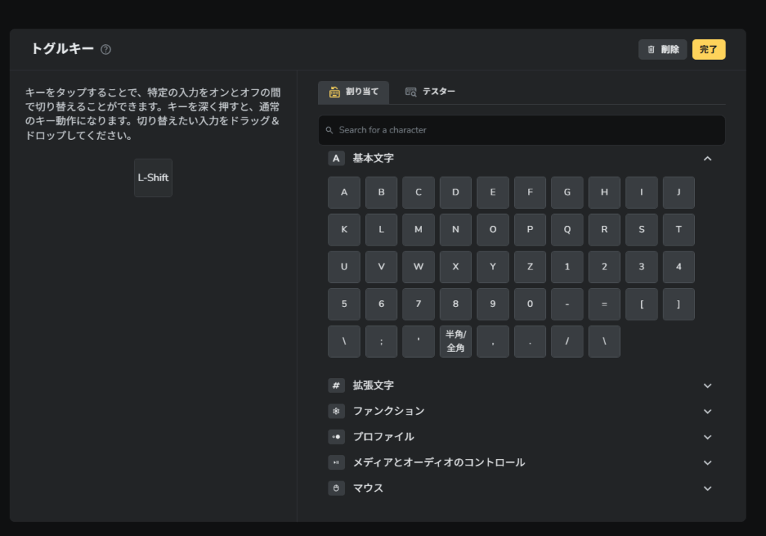Choose the 半角/全角 key

tap(456, 341)
